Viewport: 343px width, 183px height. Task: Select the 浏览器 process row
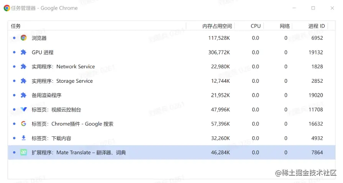click(172, 38)
